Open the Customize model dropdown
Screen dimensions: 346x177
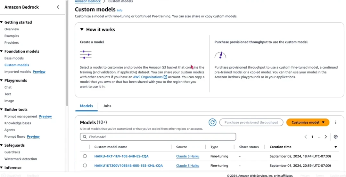(x=308, y=122)
